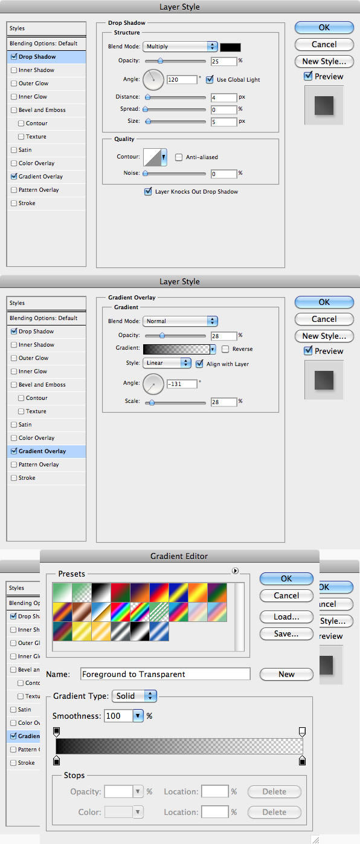
Task: Choose the green-to-transparent checkered gradient preset
Action: tap(82, 592)
